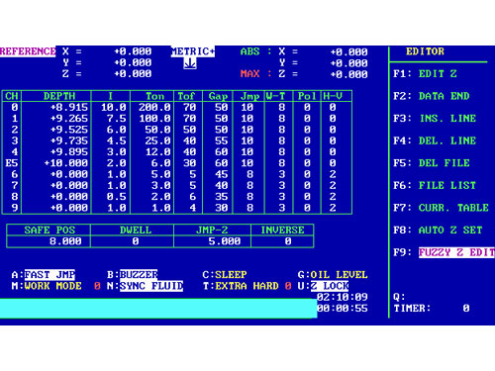The image size is (495, 371).
Task: Toggle T: EXTRA HARD setting
Action: pyautogui.click(x=247, y=286)
